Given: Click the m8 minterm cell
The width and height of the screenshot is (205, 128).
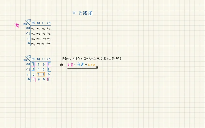Looking at the screenshot, I should click(33, 44).
